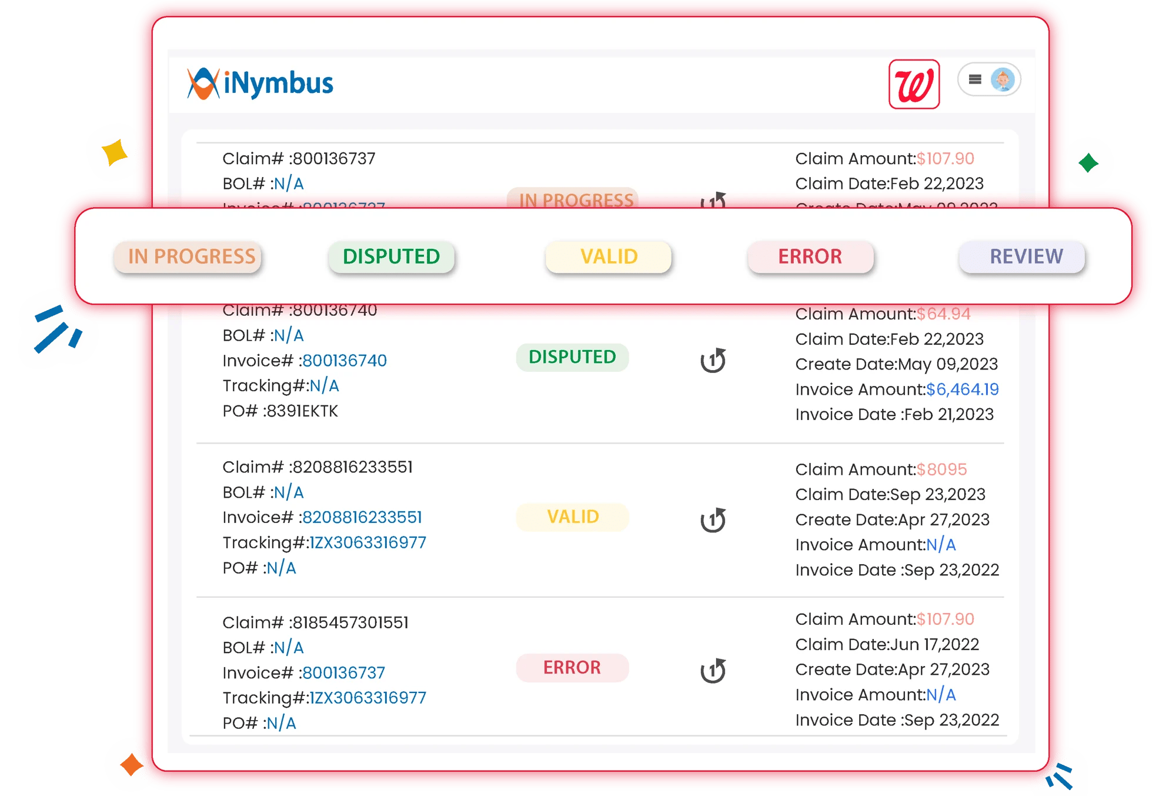Image resolution: width=1176 pixels, height=796 pixels.
Task: Click Claim# :8185457301551 text
Action: [x=315, y=622]
